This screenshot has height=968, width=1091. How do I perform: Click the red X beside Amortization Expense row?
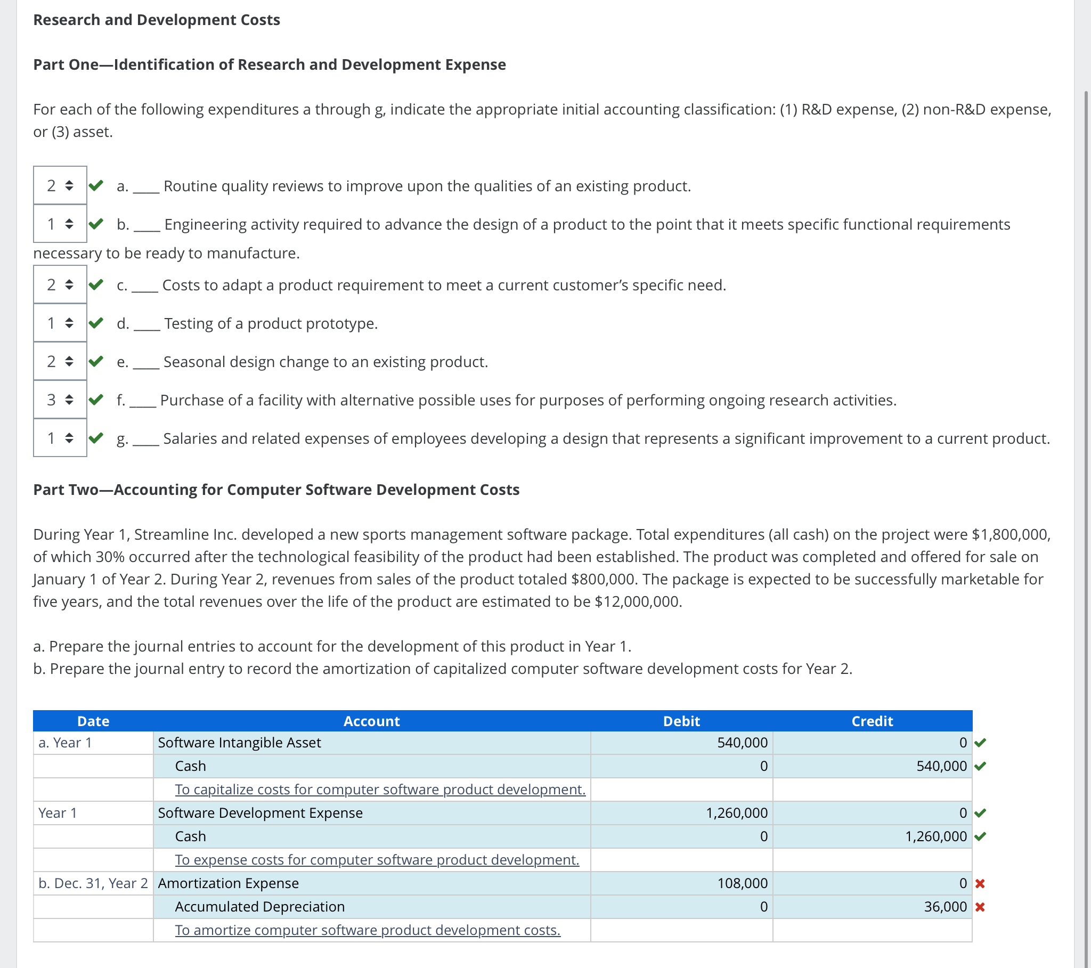point(980,884)
